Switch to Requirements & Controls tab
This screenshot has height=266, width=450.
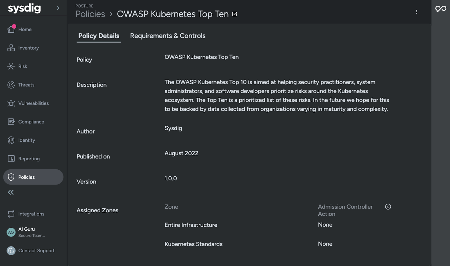[x=168, y=36]
